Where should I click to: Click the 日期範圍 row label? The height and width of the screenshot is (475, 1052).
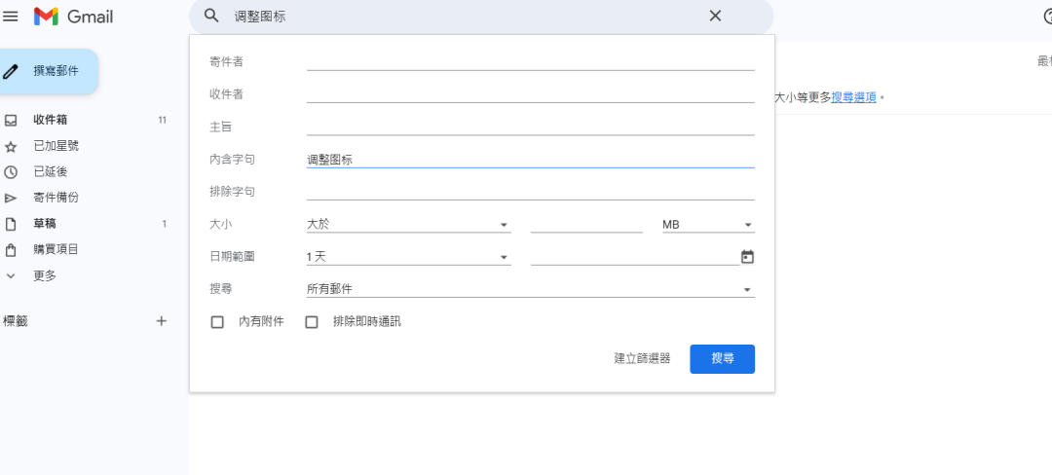(232, 256)
